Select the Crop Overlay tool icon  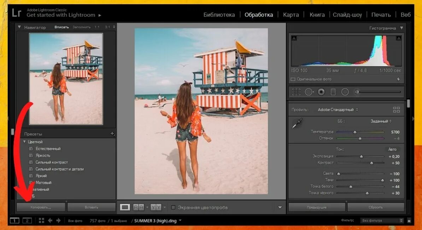296,92
